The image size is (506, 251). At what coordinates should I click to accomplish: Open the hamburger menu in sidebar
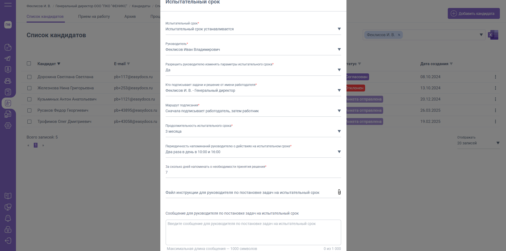pos(8,5)
